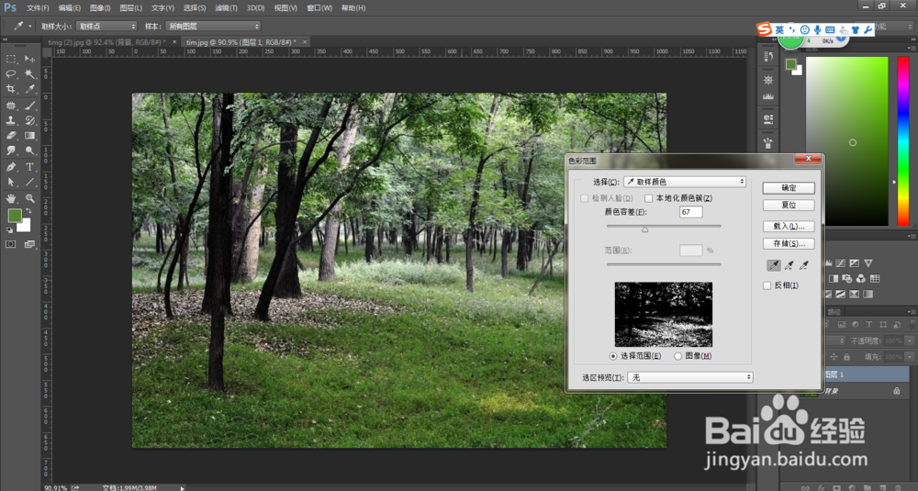Choose the Subtract from Sample eyedropper
918x491 pixels.
tap(804, 265)
